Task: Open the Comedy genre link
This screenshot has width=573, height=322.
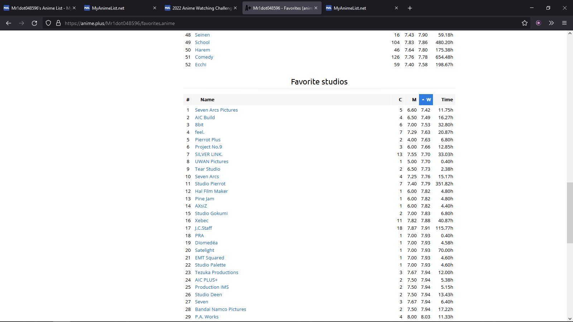Action: pyautogui.click(x=204, y=57)
